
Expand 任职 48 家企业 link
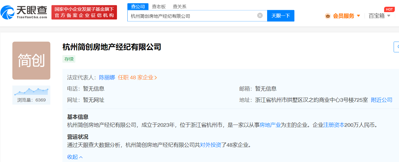[x=137, y=78]
